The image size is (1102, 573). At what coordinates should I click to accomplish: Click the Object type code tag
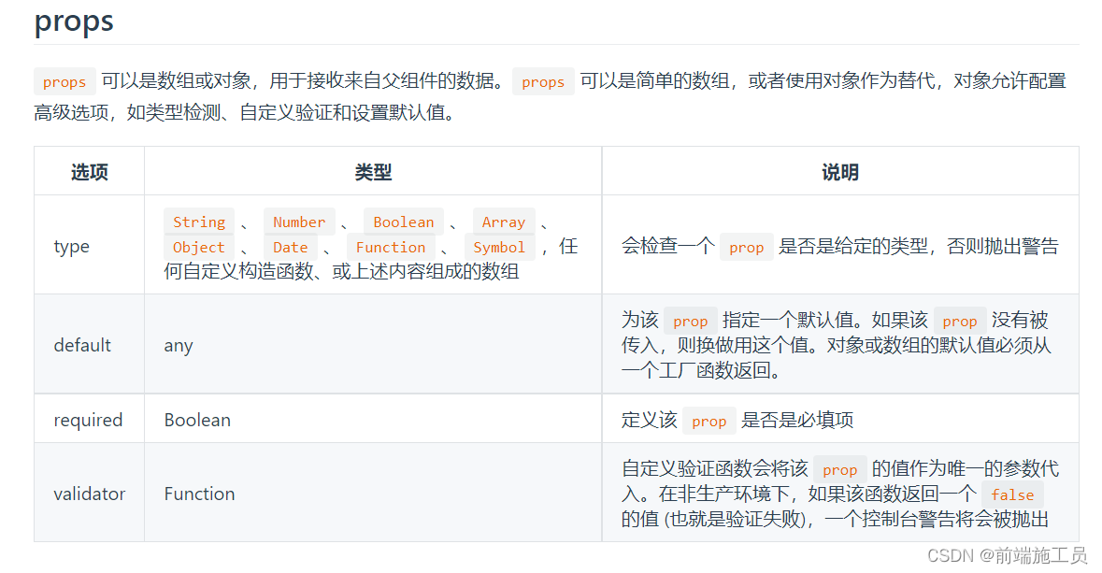tap(198, 247)
